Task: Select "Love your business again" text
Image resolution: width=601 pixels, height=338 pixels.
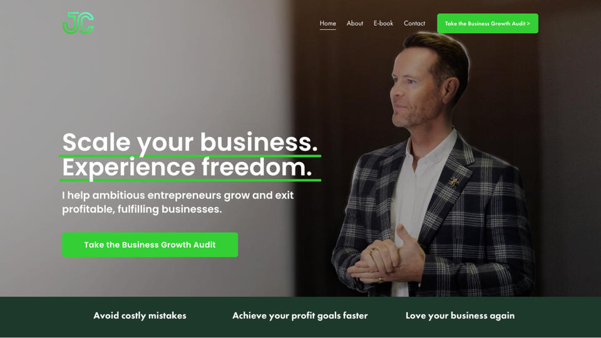Action: [460, 315]
